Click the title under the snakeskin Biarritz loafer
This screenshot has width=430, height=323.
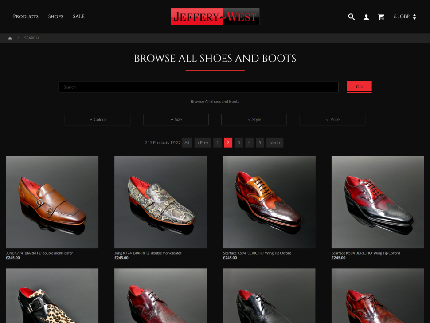(x=148, y=253)
